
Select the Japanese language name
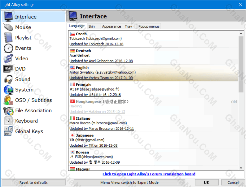85,135
